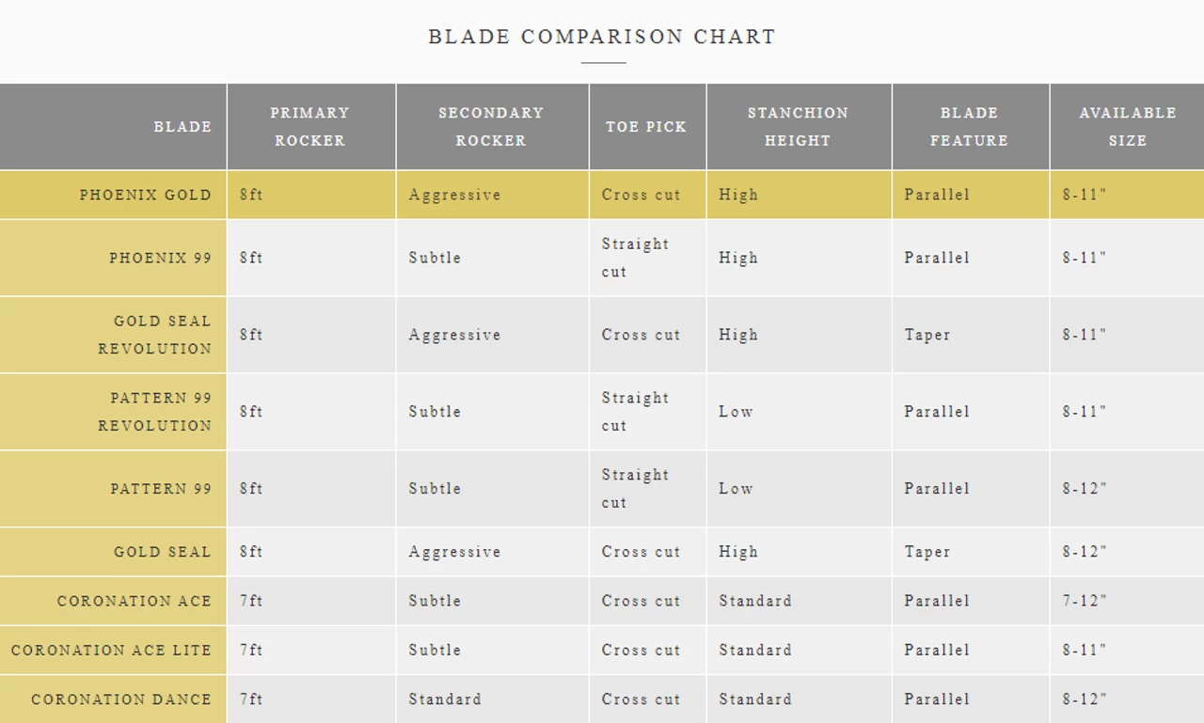1204x723 pixels.
Task: Open the Coronation Dance blade entry
Action: [121, 699]
